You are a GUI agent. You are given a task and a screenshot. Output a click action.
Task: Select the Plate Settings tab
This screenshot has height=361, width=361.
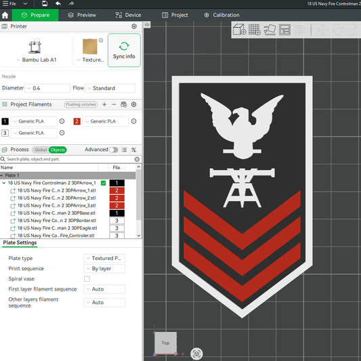click(20, 243)
